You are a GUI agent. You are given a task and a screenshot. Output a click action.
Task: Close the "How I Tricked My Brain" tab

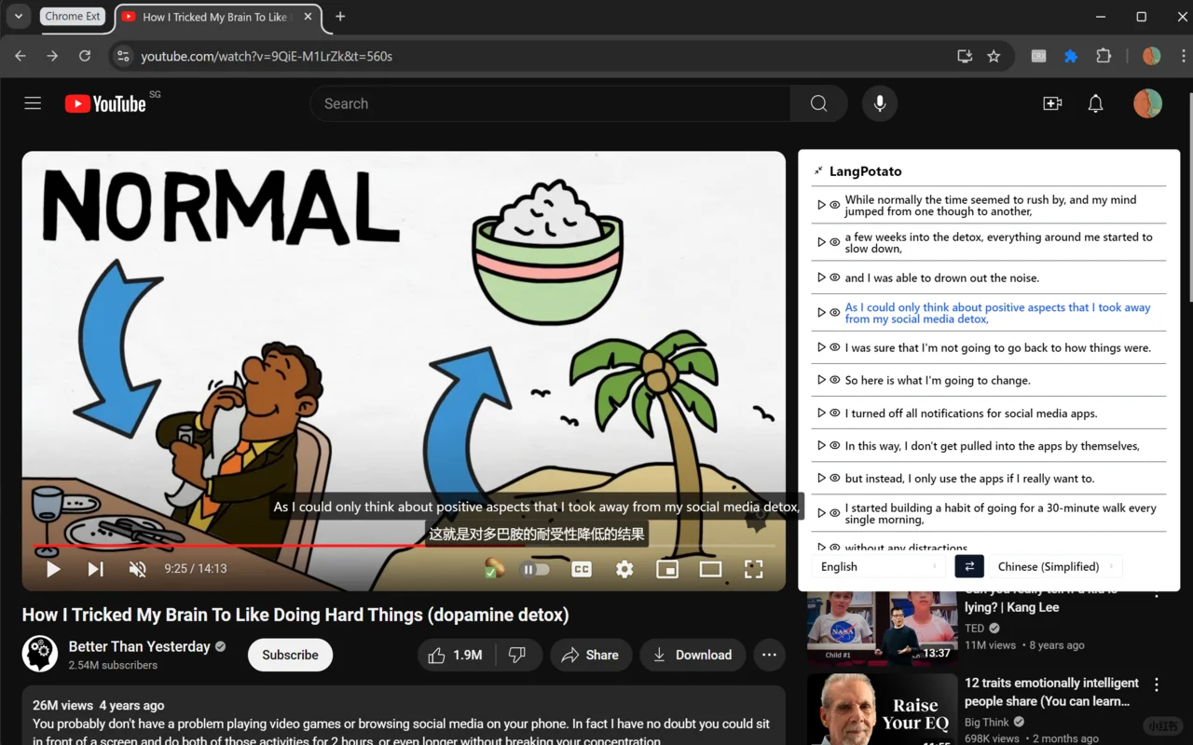coord(308,17)
